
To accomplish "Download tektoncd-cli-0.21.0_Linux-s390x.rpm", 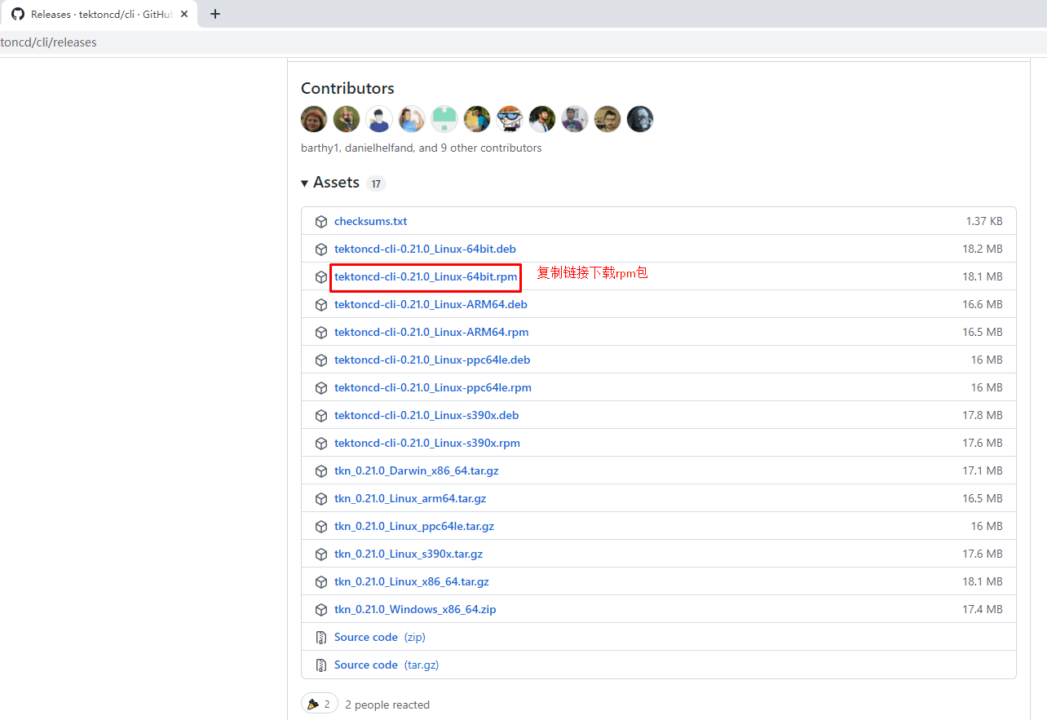I will [427, 443].
